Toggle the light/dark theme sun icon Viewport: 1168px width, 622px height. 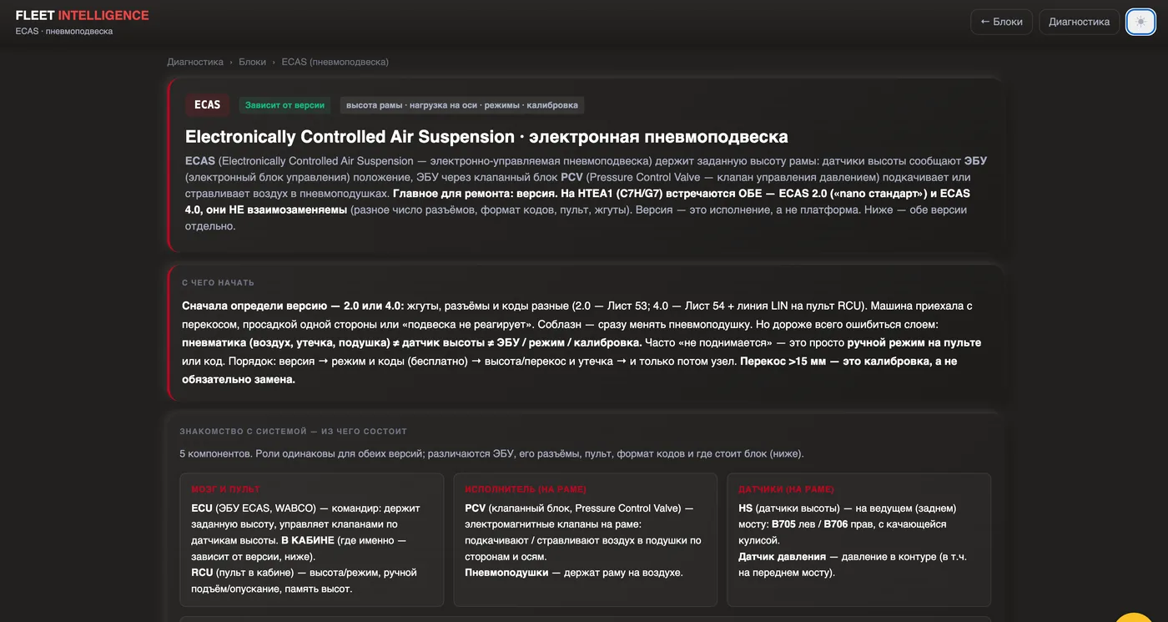(x=1140, y=22)
